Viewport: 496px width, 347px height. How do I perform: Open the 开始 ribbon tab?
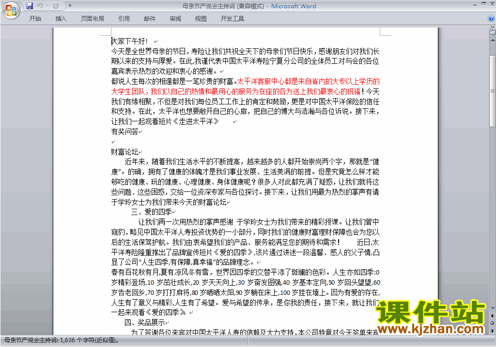click(x=35, y=19)
